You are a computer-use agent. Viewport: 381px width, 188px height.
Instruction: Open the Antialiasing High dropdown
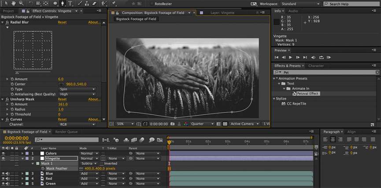coord(77,94)
